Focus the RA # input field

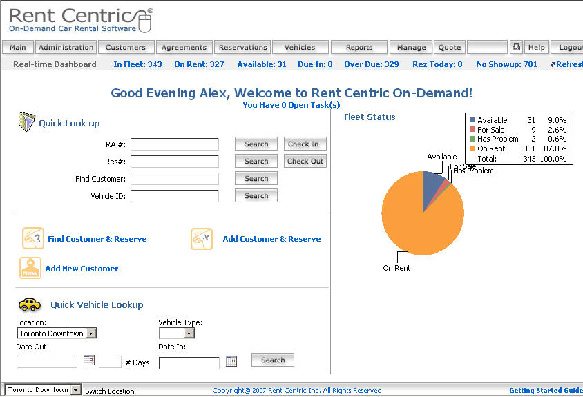174,144
